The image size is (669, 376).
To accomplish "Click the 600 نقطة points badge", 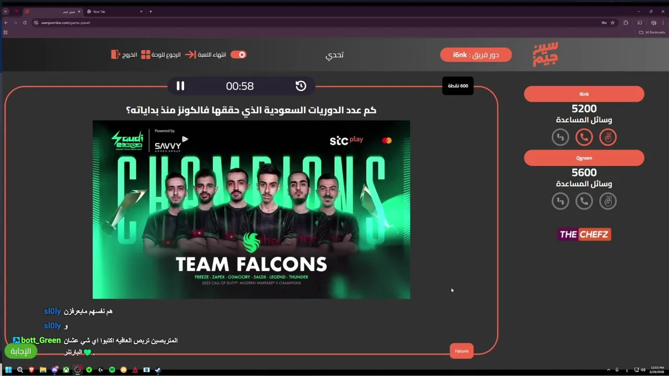I will pos(458,86).
